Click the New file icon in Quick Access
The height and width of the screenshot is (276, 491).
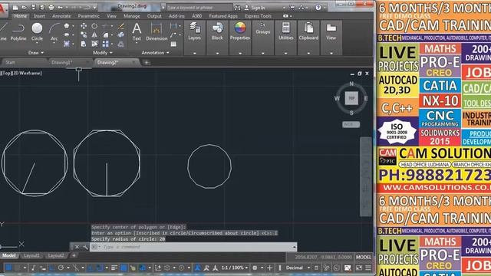tap(15, 7)
